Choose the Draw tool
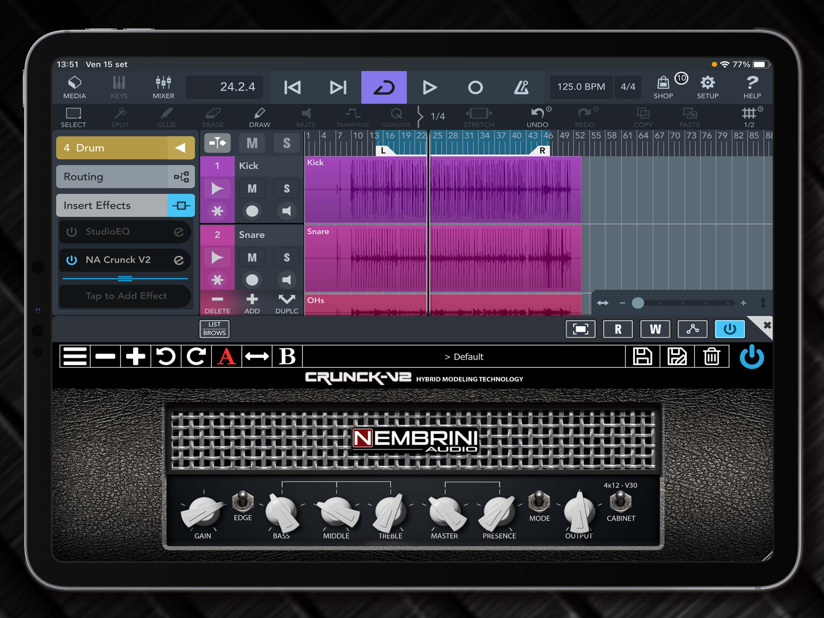 coord(260,117)
